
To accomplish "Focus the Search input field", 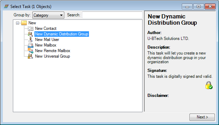I will click(x=112, y=15).
